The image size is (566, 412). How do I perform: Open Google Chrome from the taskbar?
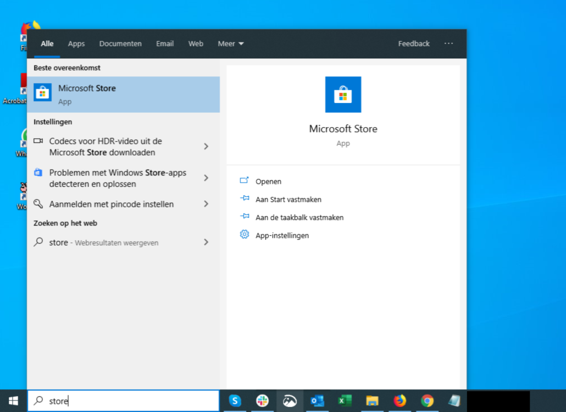[427, 401]
